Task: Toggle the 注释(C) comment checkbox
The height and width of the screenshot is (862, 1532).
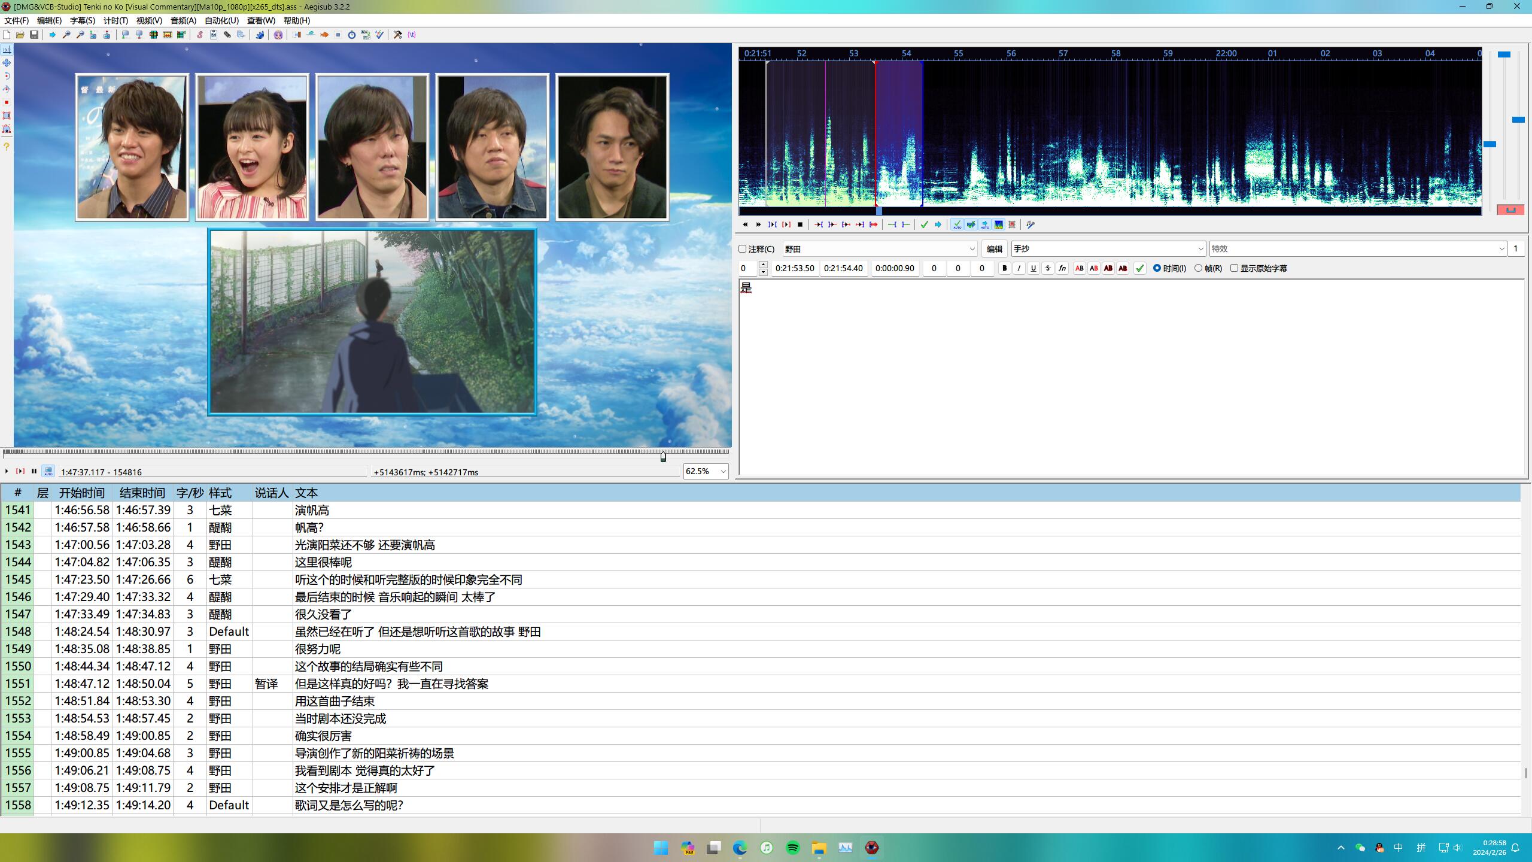Action: [x=743, y=249]
